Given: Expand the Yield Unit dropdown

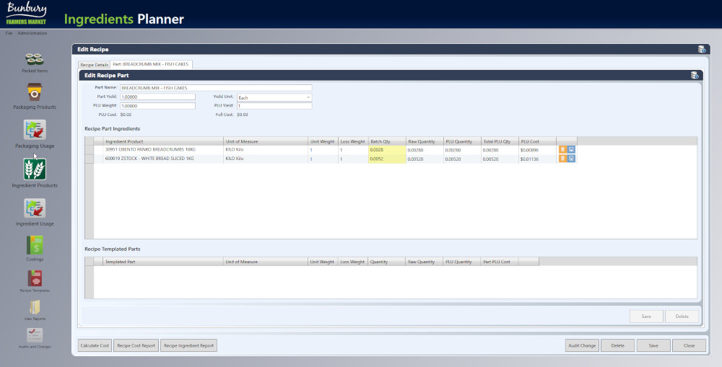Looking at the screenshot, I should tap(308, 97).
